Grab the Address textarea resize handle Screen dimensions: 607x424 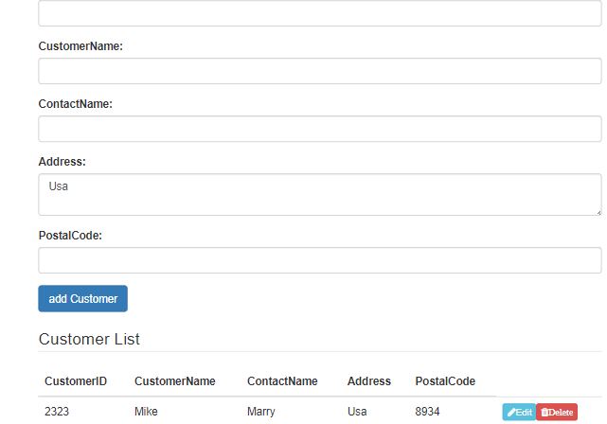tap(598, 212)
